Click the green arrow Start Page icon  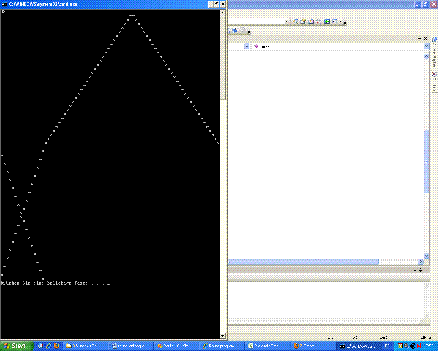coord(327,21)
